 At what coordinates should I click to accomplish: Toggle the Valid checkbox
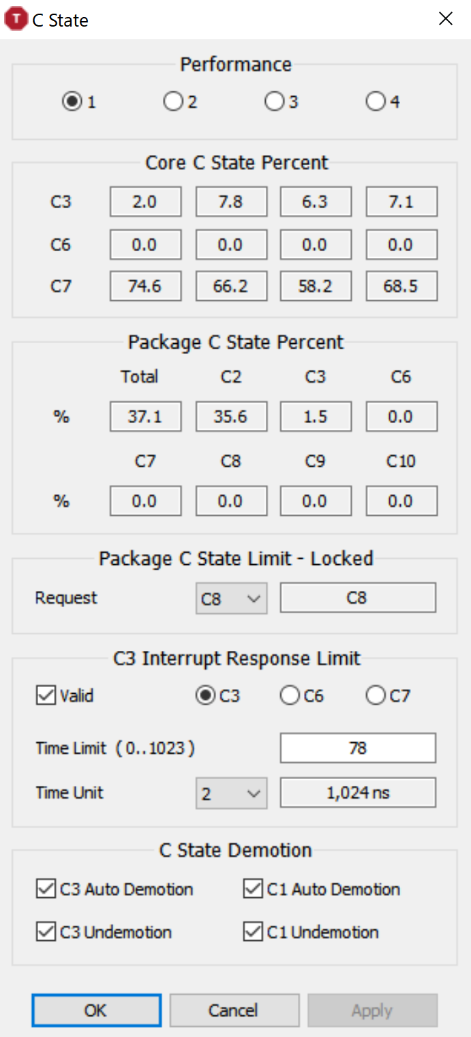46,696
